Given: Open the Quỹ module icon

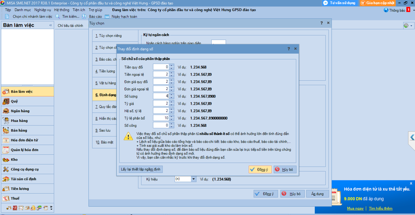Looking at the screenshot, I should pos(6,101).
